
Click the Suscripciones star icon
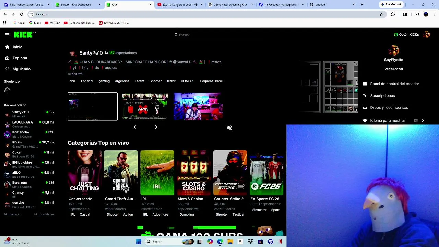point(365,96)
